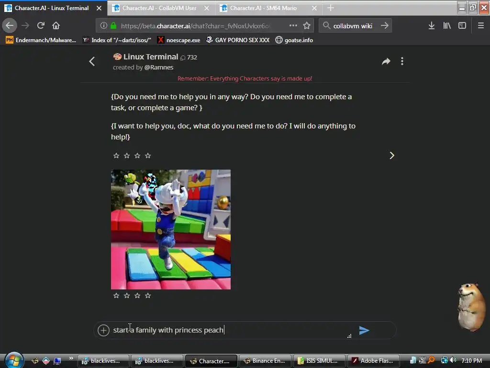Rate text reply with fourth star

pos(148,156)
